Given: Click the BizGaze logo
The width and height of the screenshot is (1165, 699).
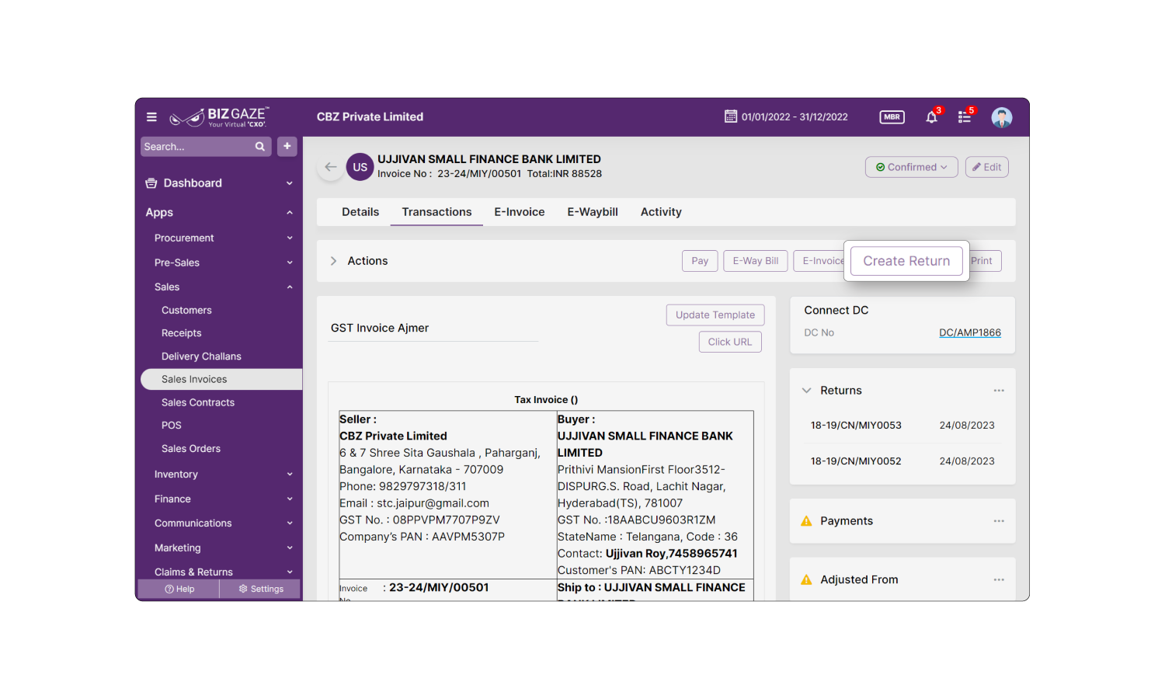Looking at the screenshot, I should click(220, 117).
